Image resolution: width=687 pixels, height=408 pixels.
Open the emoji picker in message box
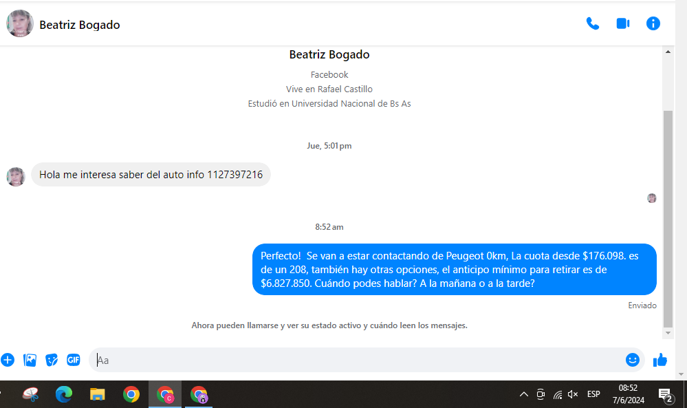tap(632, 360)
